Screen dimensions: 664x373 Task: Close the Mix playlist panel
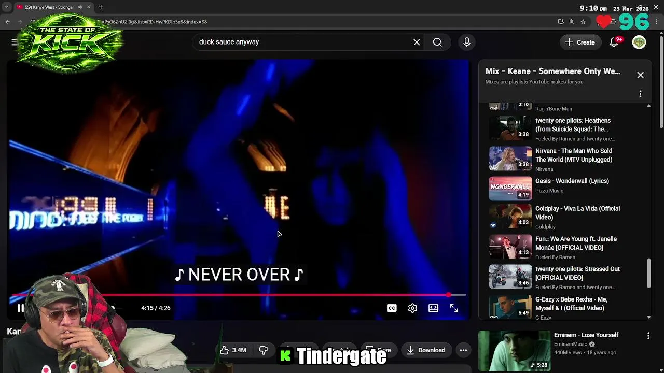click(x=640, y=75)
